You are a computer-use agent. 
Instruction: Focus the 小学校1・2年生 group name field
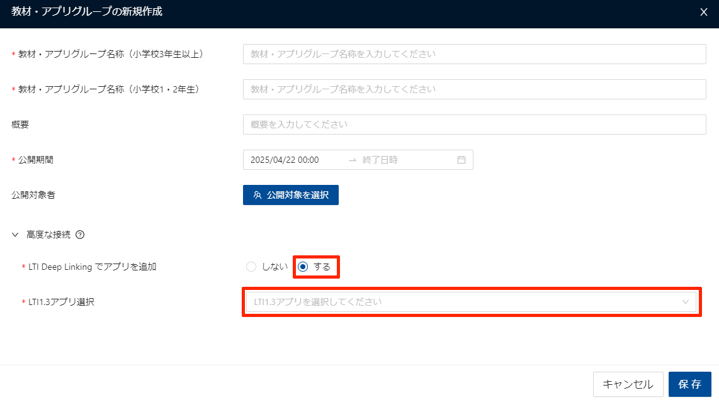click(474, 89)
